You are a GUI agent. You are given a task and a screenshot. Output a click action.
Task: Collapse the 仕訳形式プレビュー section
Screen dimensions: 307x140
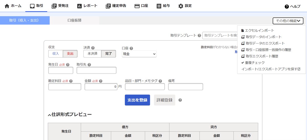[x=70, y=114]
